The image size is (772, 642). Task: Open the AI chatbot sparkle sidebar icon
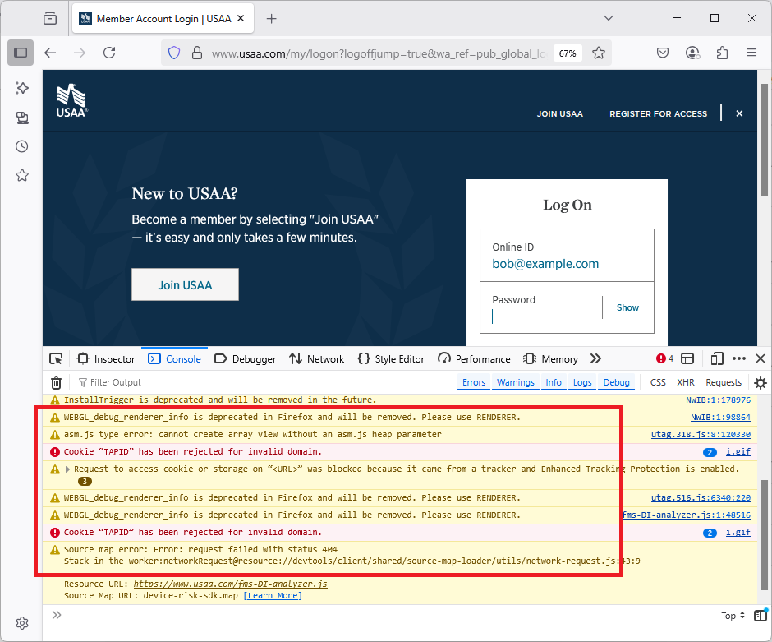22,88
